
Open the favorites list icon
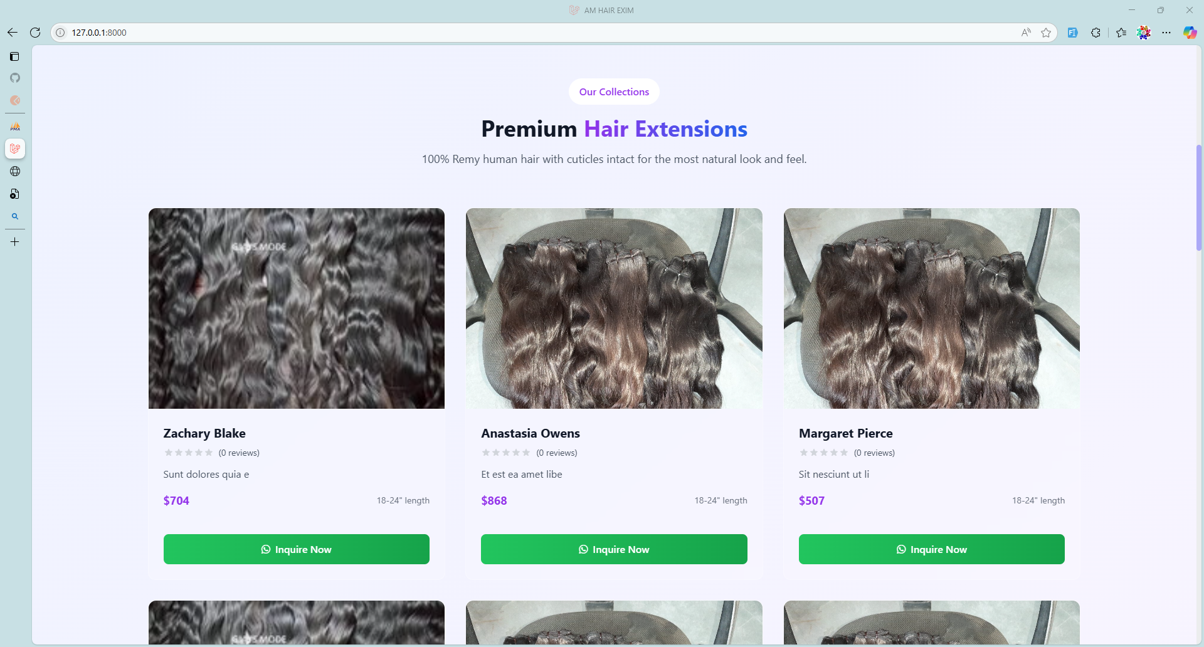pyautogui.click(x=1121, y=33)
